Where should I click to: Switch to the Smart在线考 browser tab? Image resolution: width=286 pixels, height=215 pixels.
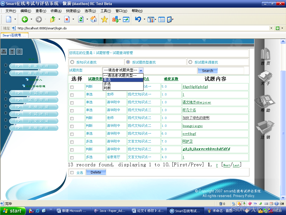pos(14,35)
